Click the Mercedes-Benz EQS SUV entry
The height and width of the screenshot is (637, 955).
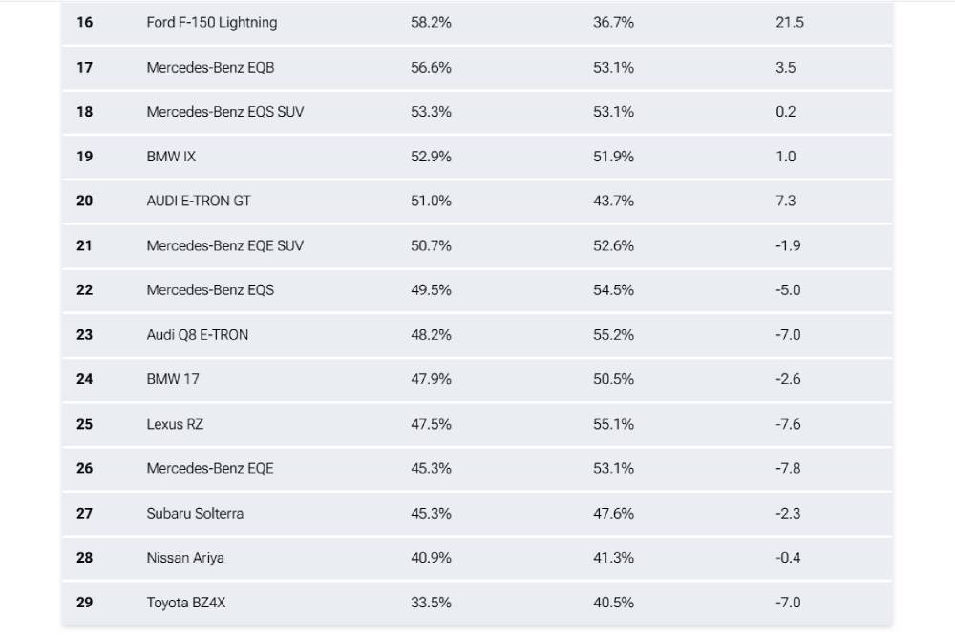[224, 112]
